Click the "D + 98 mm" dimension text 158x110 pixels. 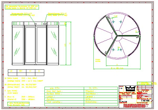117,68
